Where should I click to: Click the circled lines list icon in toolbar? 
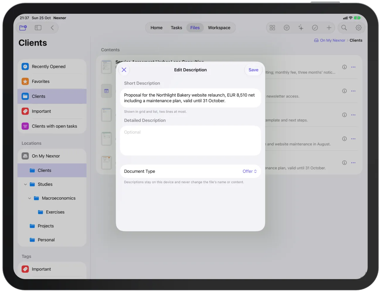click(x=287, y=28)
